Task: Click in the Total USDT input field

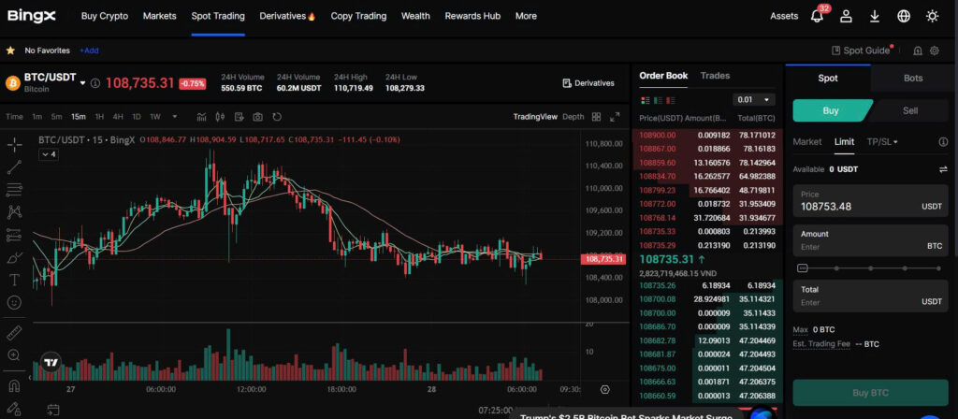Action: click(x=871, y=296)
